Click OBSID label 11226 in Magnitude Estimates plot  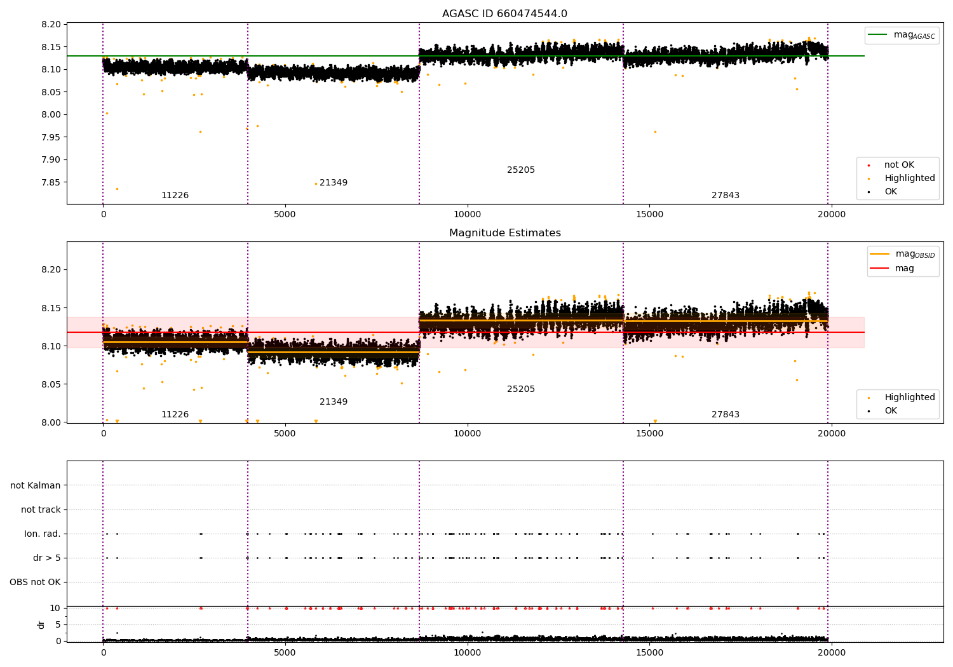175,415
